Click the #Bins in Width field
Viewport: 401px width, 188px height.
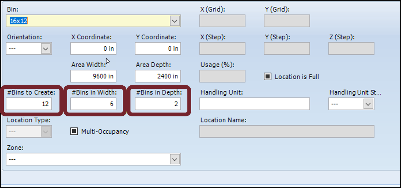click(x=93, y=104)
